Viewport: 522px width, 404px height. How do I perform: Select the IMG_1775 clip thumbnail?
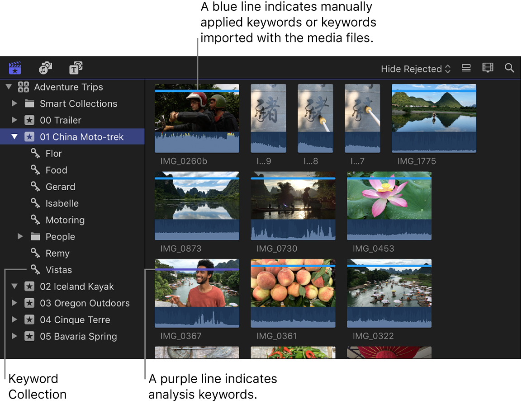[433, 118]
